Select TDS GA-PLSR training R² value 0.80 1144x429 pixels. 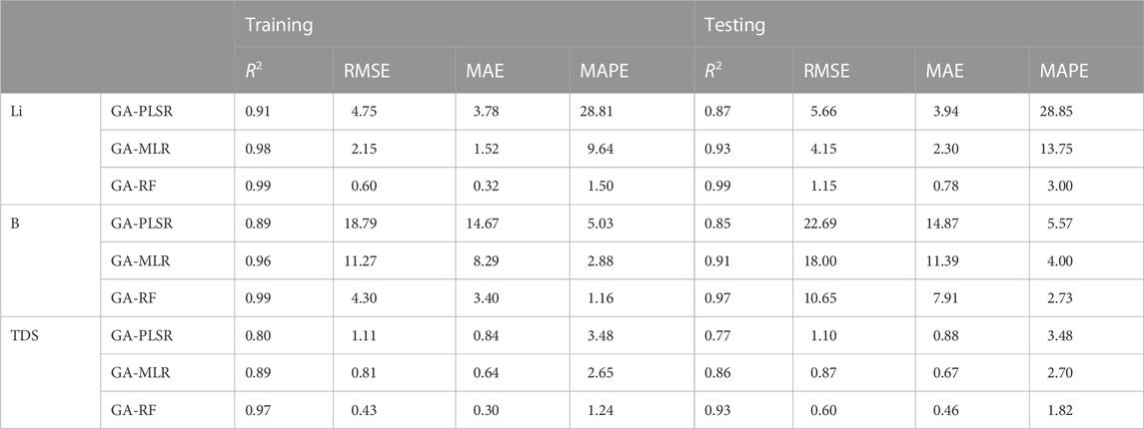(258, 336)
